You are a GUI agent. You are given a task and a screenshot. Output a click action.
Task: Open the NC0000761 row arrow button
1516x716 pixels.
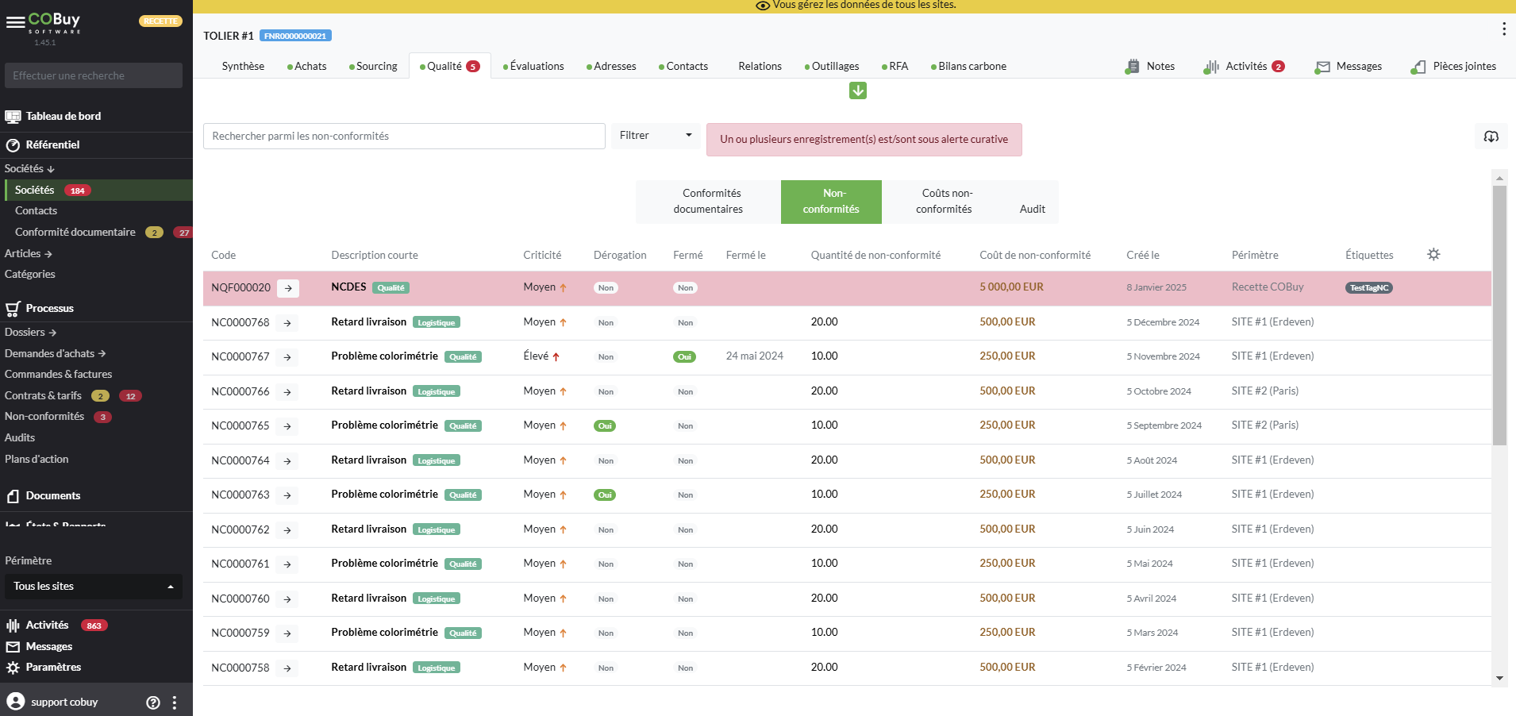pos(287,564)
